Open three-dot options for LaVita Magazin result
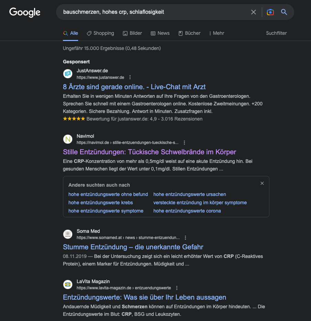Viewport: 311px width, 321px height. [x=177, y=288]
